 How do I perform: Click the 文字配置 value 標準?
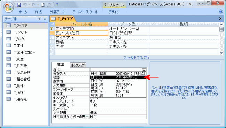coord(118,113)
